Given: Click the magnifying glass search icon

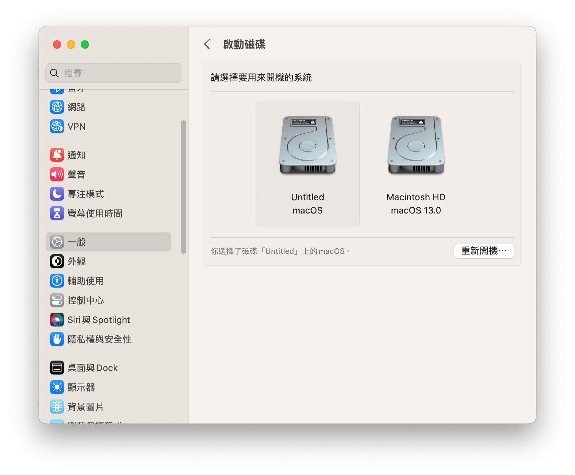Looking at the screenshot, I should pyautogui.click(x=54, y=73).
